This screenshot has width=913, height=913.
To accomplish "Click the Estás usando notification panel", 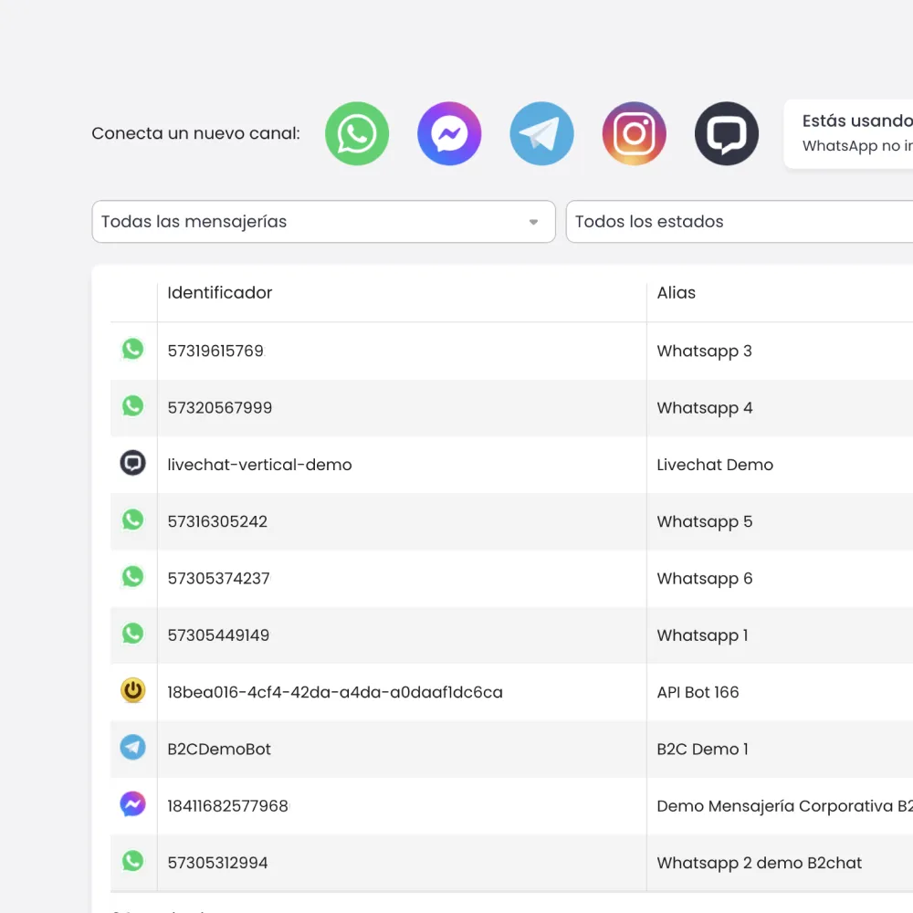I will coord(854,133).
